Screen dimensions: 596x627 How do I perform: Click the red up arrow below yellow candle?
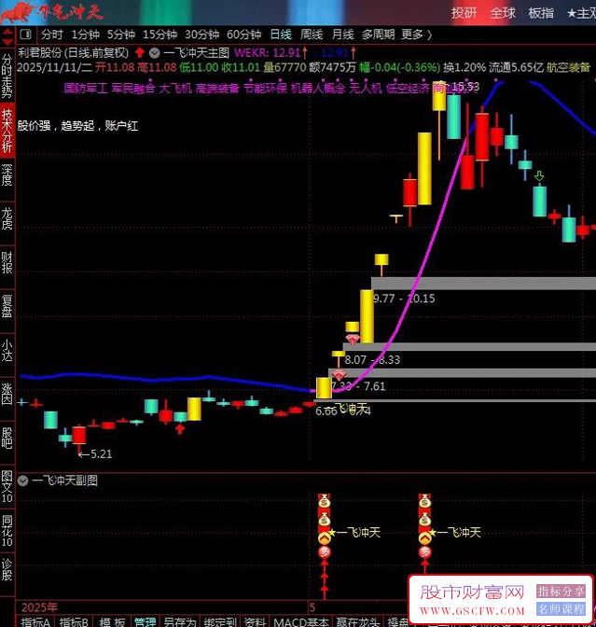click(x=180, y=429)
